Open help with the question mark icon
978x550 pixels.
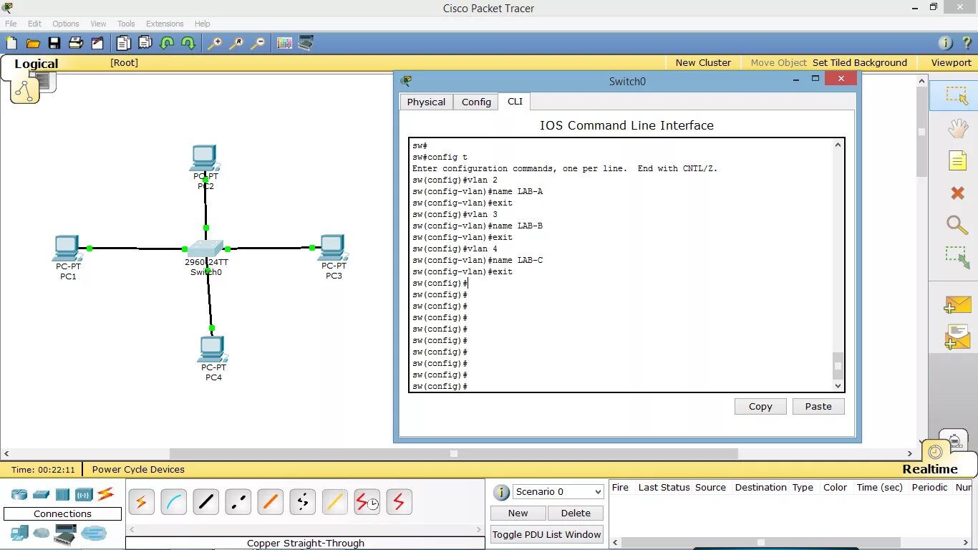coord(967,43)
